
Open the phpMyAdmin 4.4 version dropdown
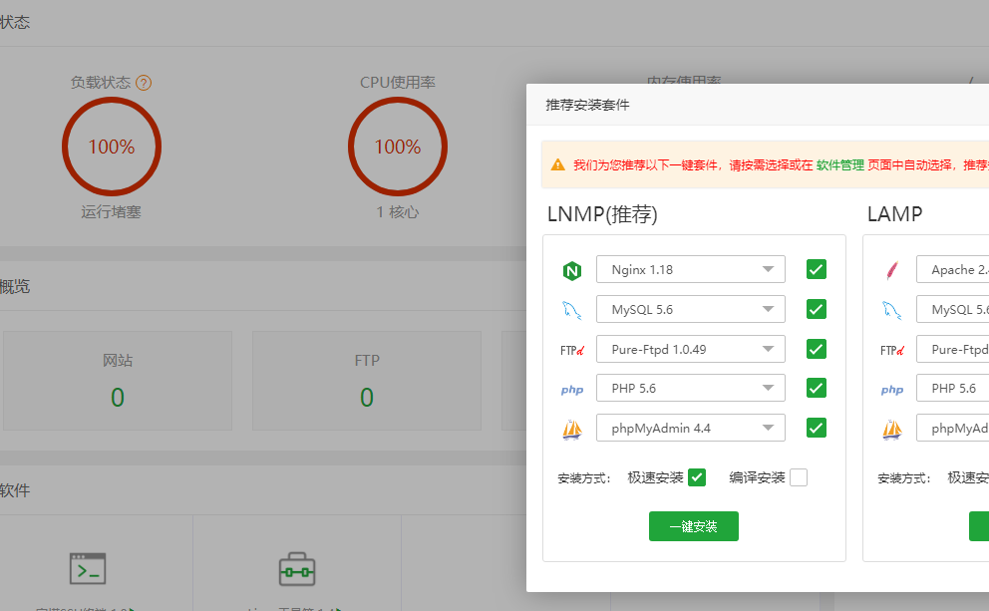pyautogui.click(x=691, y=428)
